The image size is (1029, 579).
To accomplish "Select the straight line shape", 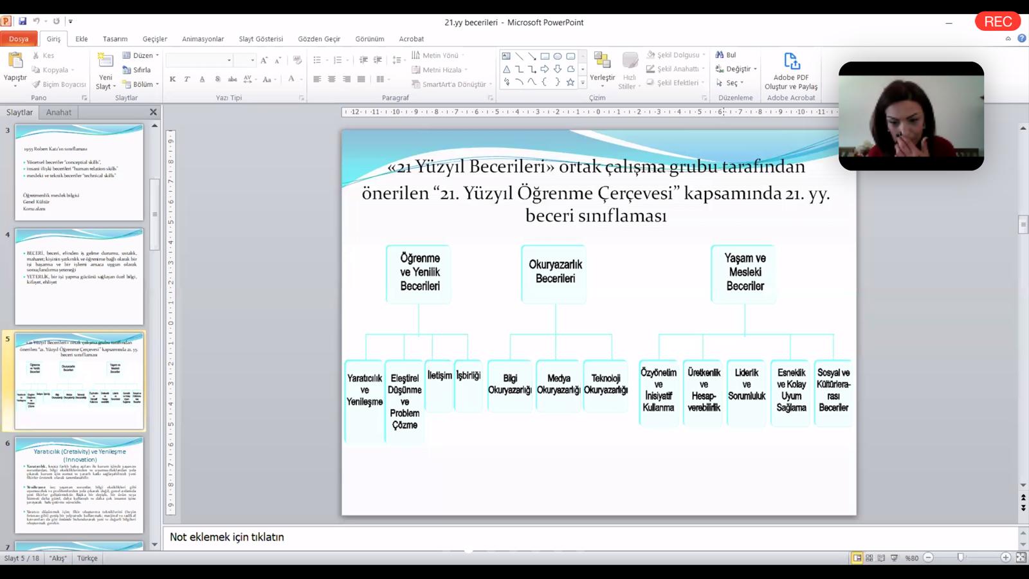I will [x=519, y=56].
